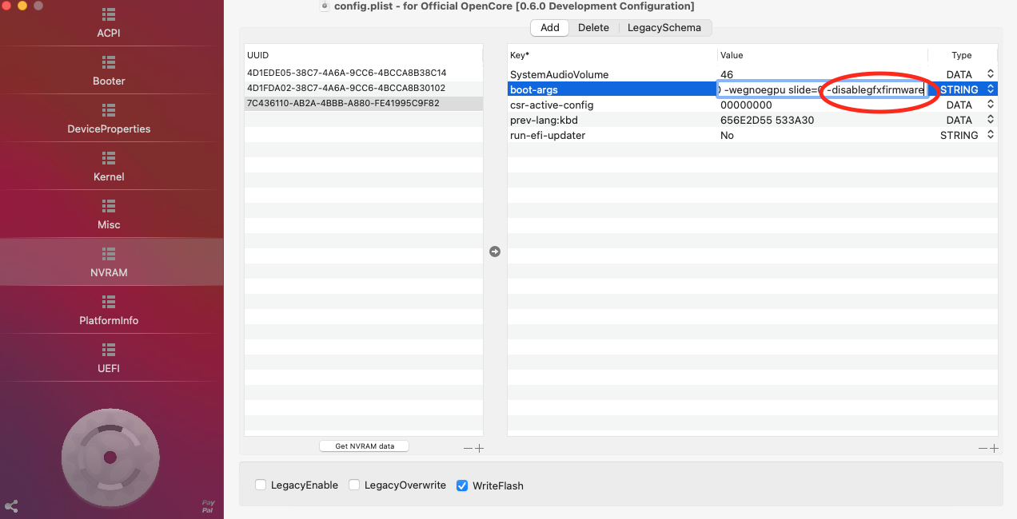1017x519 pixels.
Task: Click the arrow between UUID and key tables
Action: click(495, 252)
